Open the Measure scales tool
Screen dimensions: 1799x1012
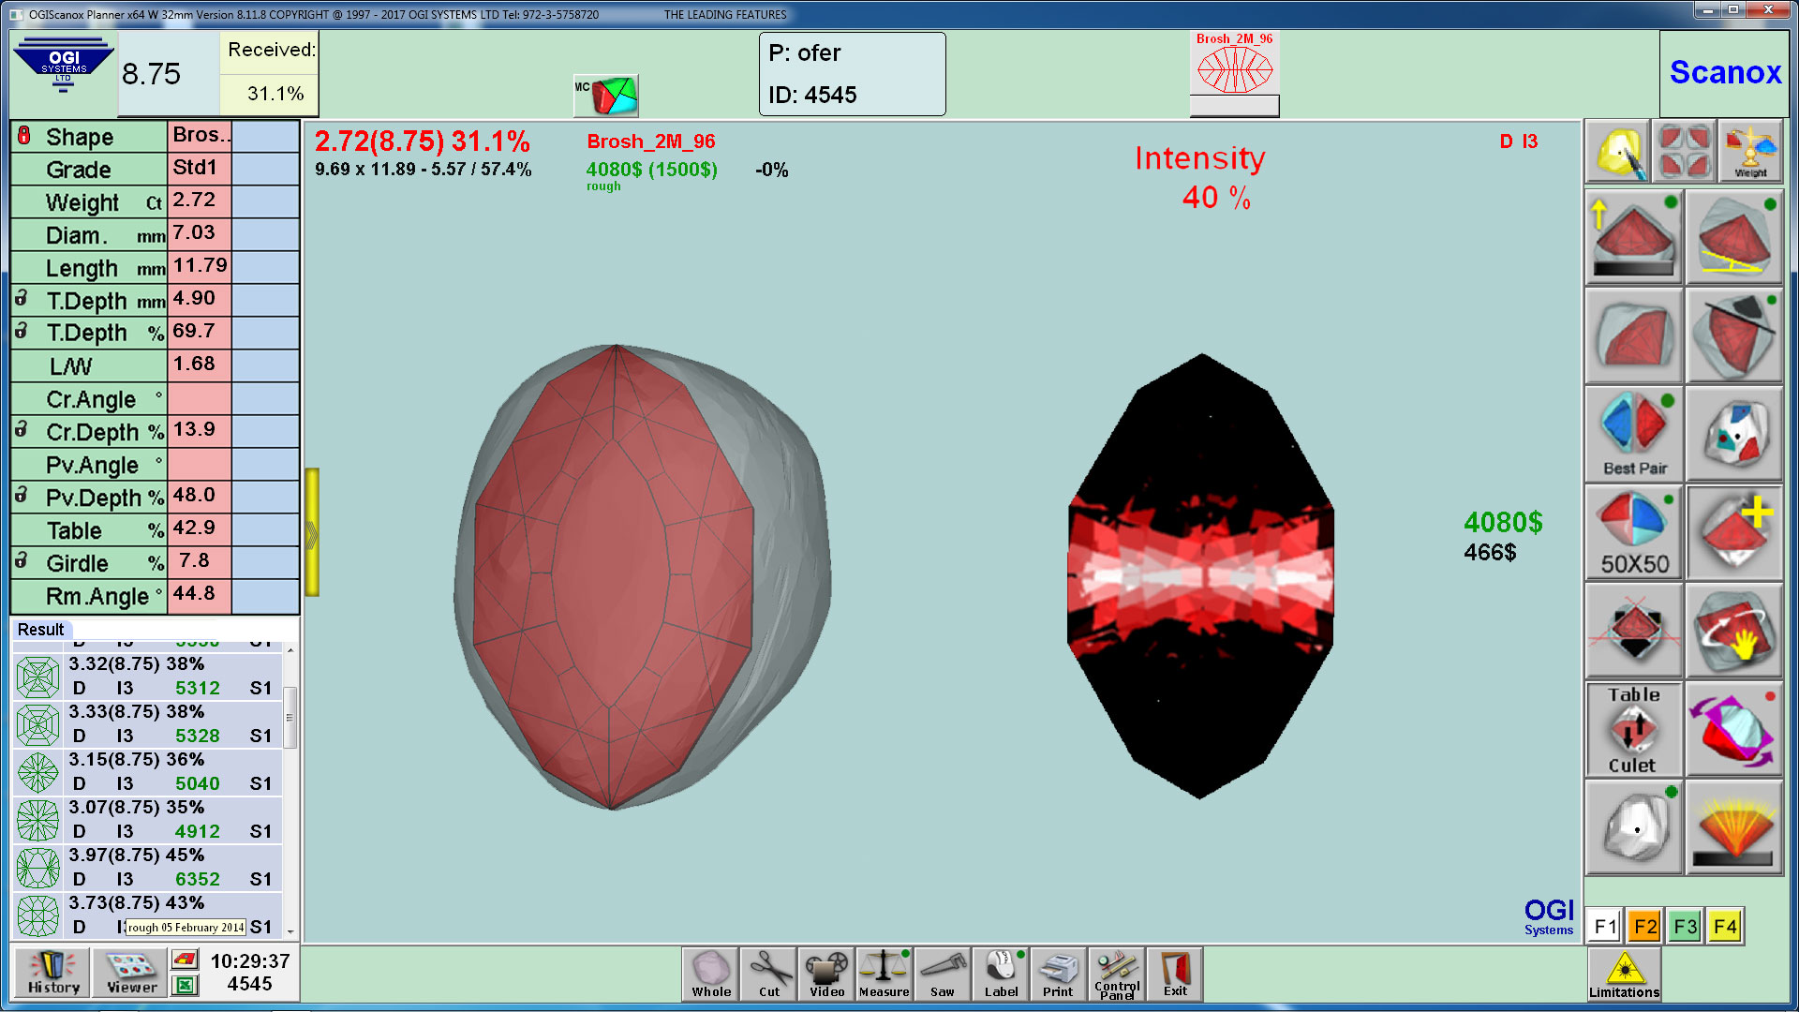tap(884, 975)
